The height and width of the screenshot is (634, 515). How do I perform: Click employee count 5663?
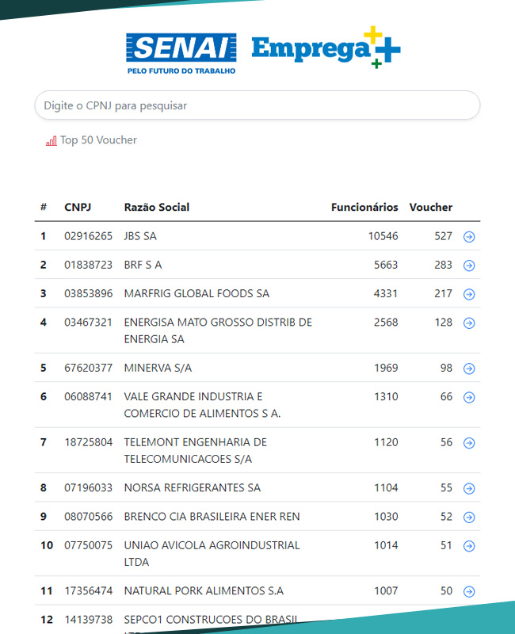click(386, 265)
